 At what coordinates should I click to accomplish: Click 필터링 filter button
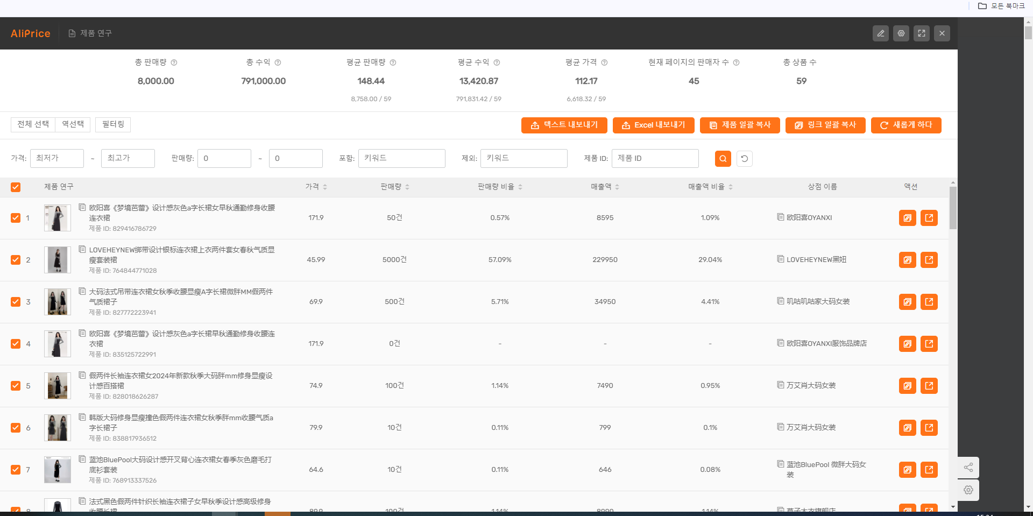click(x=113, y=124)
